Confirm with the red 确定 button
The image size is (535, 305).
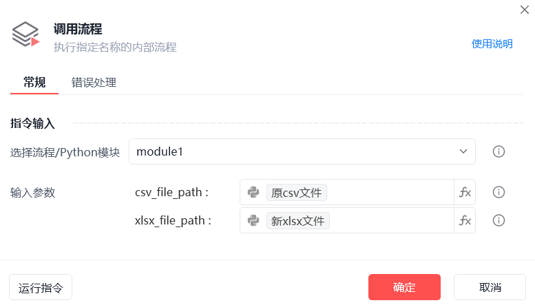(x=404, y=287)
